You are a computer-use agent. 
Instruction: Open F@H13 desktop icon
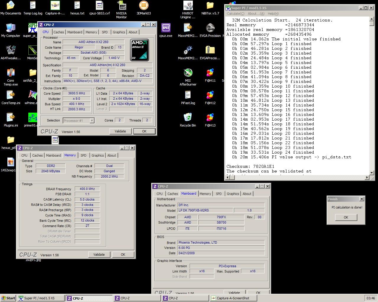(x=210, y=120)
